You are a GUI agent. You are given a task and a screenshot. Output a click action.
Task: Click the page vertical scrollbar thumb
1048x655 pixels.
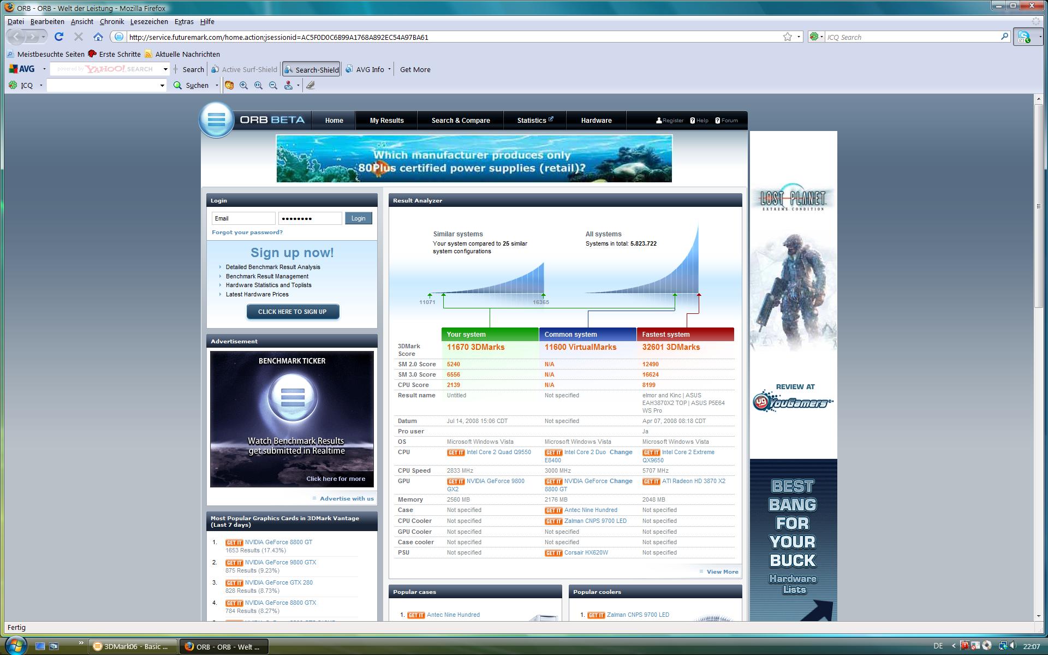pos(1038,206)
